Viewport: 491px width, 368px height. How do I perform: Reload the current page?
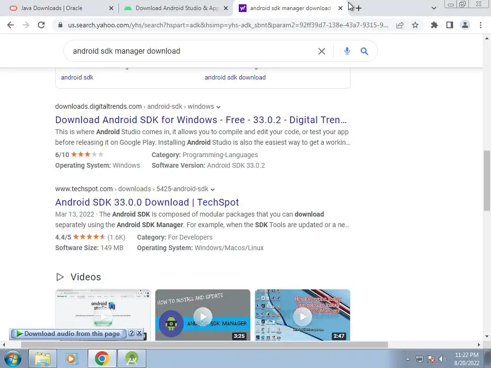tap(41, 25)
